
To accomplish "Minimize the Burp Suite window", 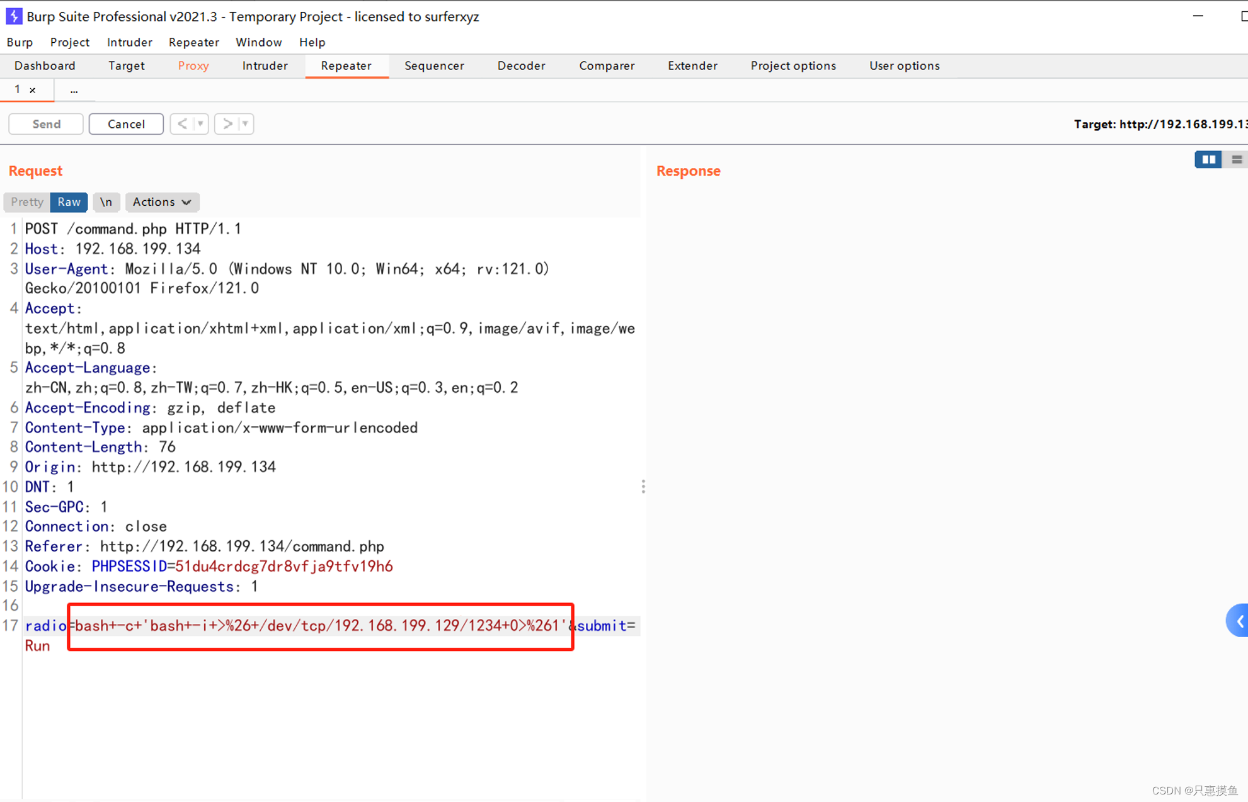I will tap(1198, 16).
